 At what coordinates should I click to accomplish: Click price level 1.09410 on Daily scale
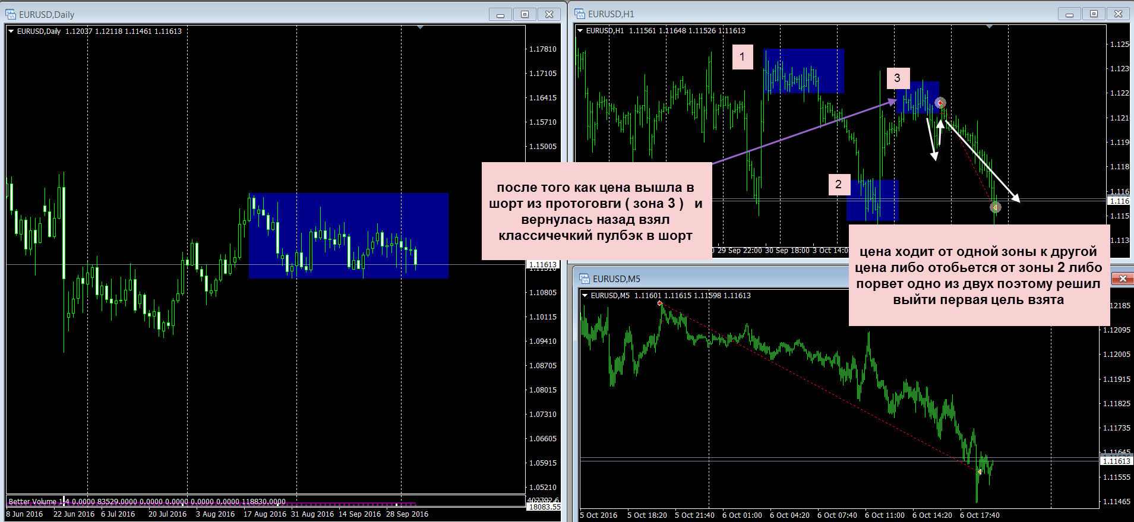pyautogui.click(x=543, y=341)
